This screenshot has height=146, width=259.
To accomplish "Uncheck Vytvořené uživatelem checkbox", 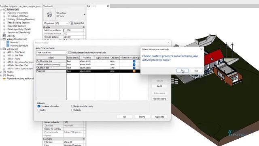I will (x=39, y=106).
